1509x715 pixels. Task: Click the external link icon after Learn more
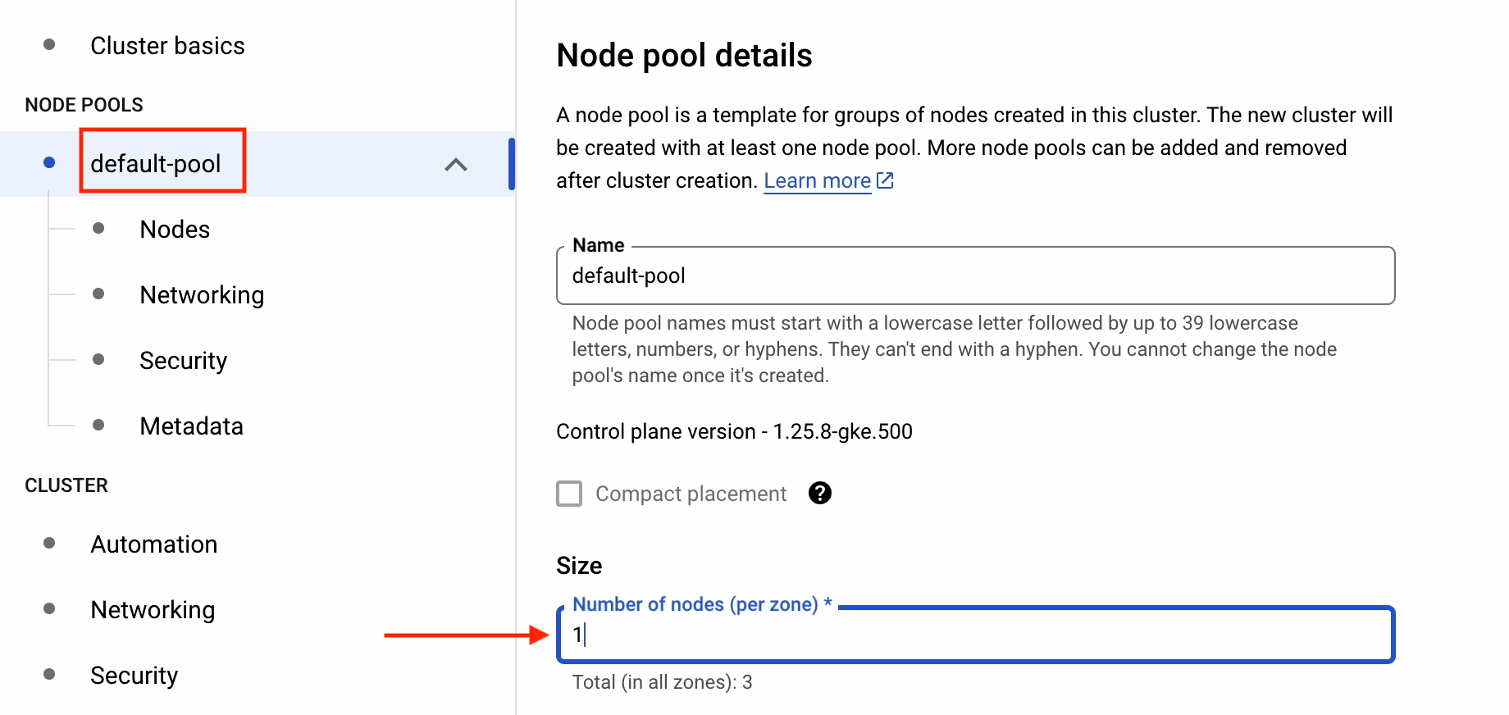point(885,180)
